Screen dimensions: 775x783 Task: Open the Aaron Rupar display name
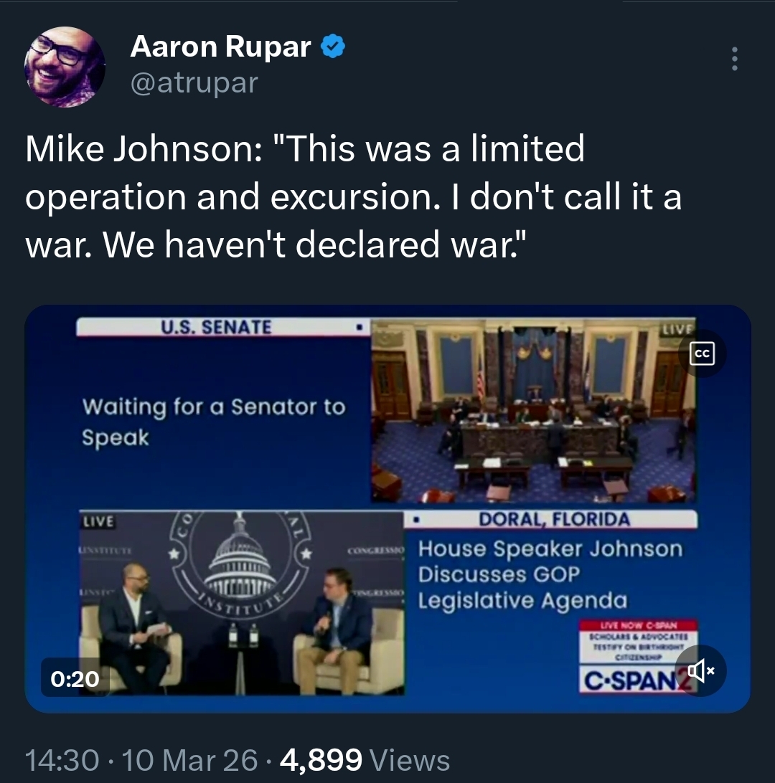(220, 47)
